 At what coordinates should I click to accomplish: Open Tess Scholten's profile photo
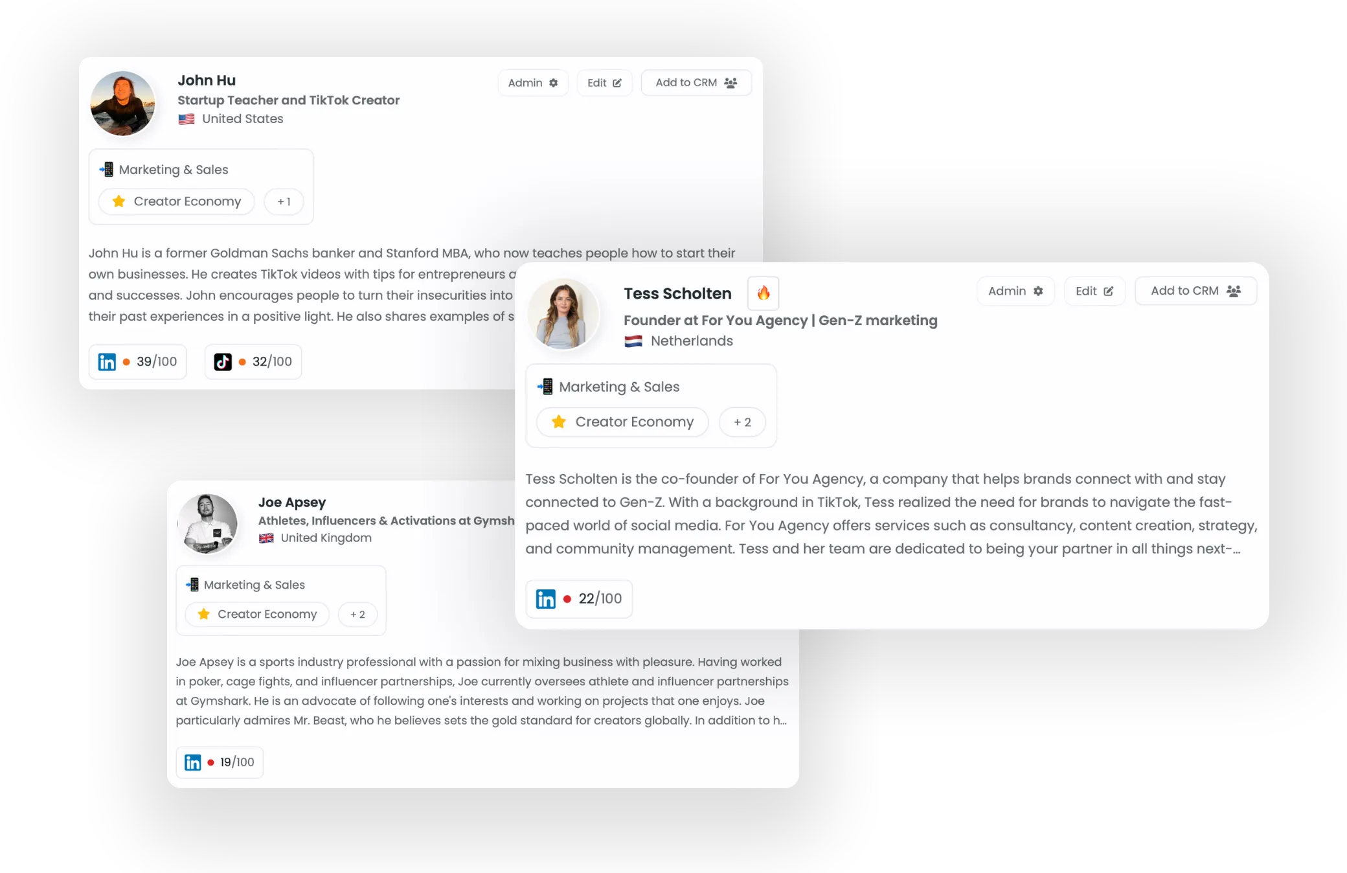[563, 314]
